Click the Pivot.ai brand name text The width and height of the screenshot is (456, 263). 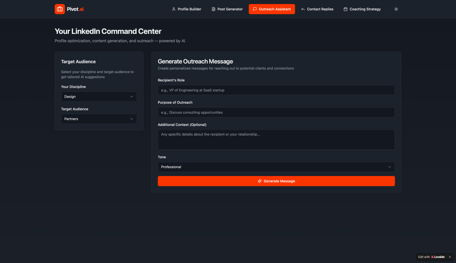point(75,9)
